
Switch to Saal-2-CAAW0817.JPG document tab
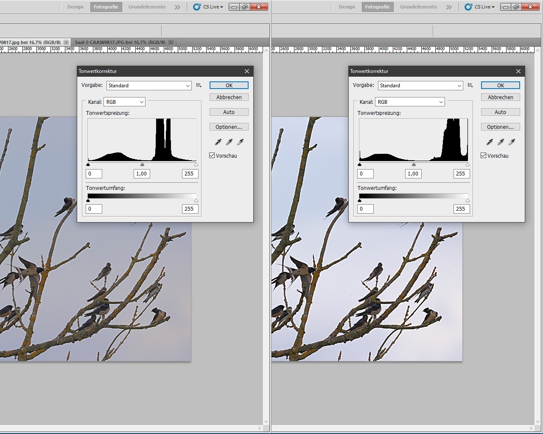click(x=120, y=42)
